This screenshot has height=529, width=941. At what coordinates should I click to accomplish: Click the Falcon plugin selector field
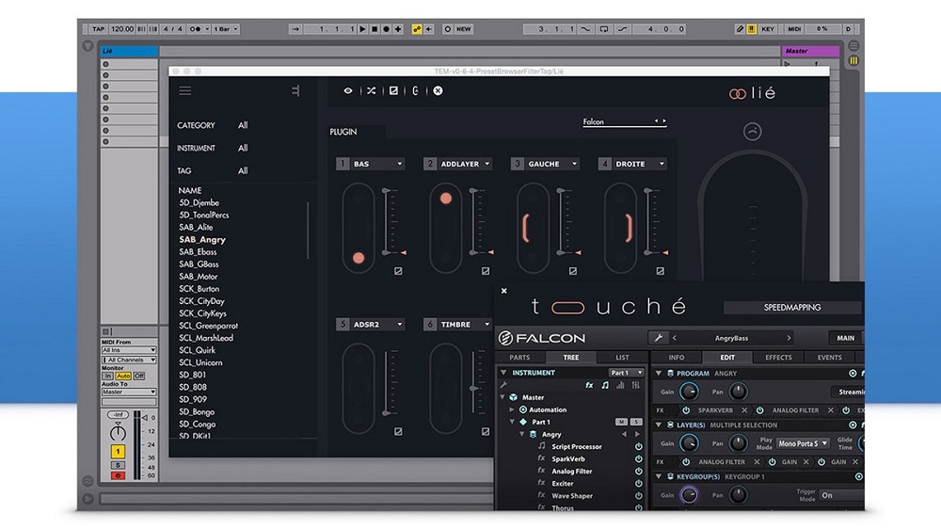[624, 121]
